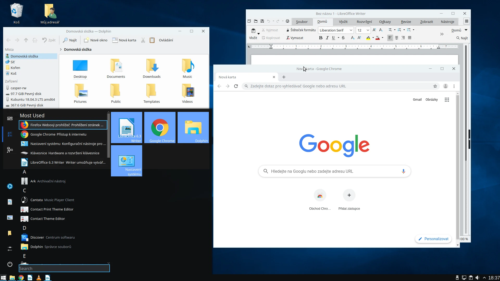Click the power icon in start menu
Image resolution: width=500 pixels, height=281 pixels.
[x=10, y=264]
